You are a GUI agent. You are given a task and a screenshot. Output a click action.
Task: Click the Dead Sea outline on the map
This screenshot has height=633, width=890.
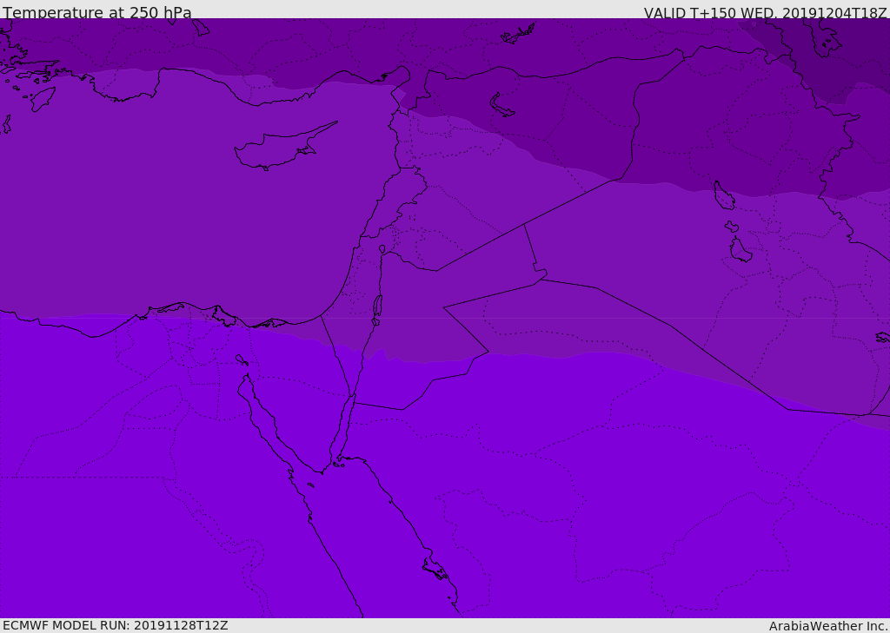(377, 309)
